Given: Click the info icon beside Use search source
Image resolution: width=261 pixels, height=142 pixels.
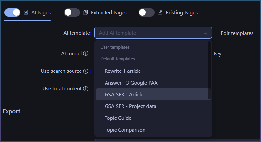Looking at the screenshot, I should tap(86, 71).
